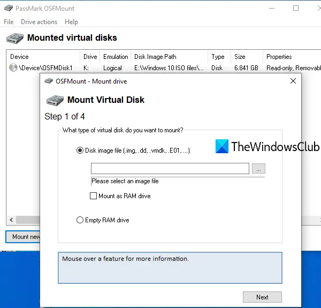Click the drive icon beside Mounted virtual disks
The height and width of the screenshot is (308, 321).
pos(15,38)
